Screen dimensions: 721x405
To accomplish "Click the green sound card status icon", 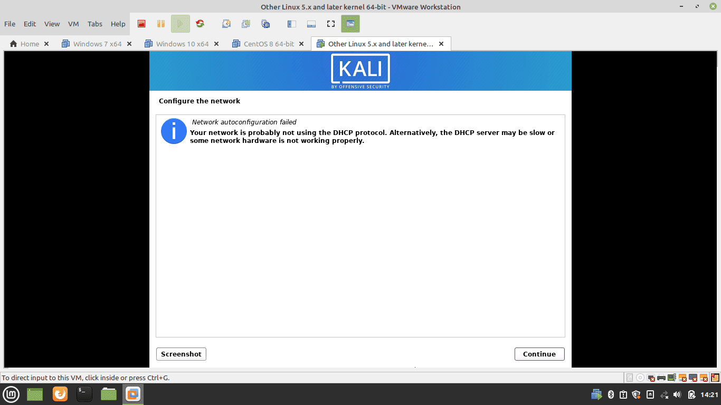I will coord(672,378).
